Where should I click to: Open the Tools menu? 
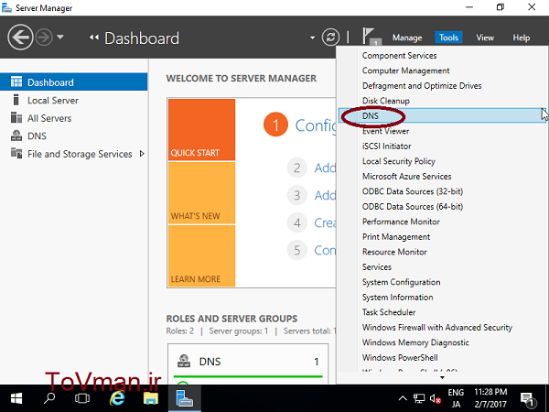point(448,38)
